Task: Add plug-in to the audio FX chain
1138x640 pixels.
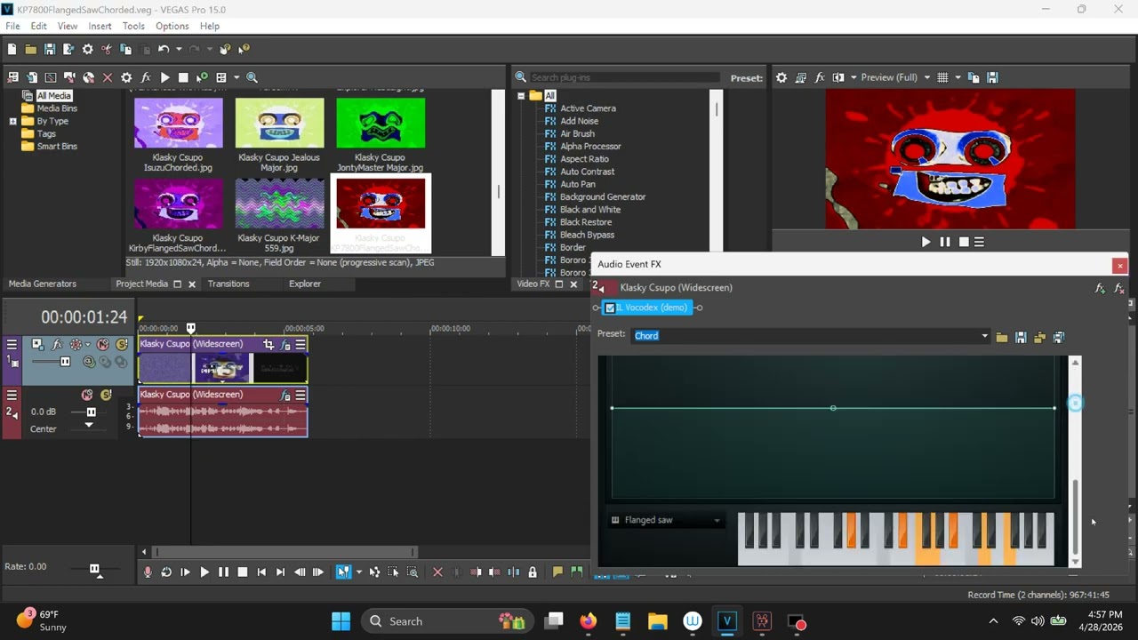Action: point(1100,289)
